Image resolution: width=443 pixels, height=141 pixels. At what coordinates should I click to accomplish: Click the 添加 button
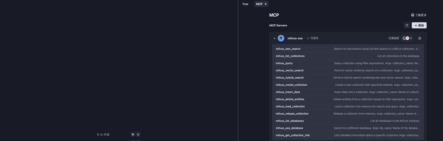pos(419,25)
